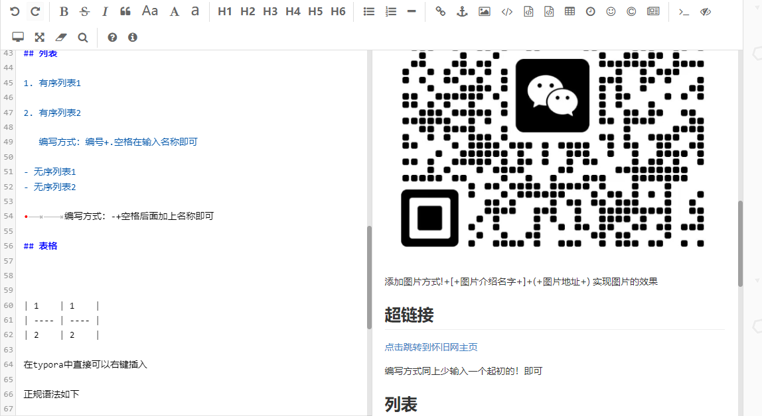The height and width of the screenshot is (416, 762).
Task: Place cursor on '- 无序列表2' line
Action: (x=50, y=187)
